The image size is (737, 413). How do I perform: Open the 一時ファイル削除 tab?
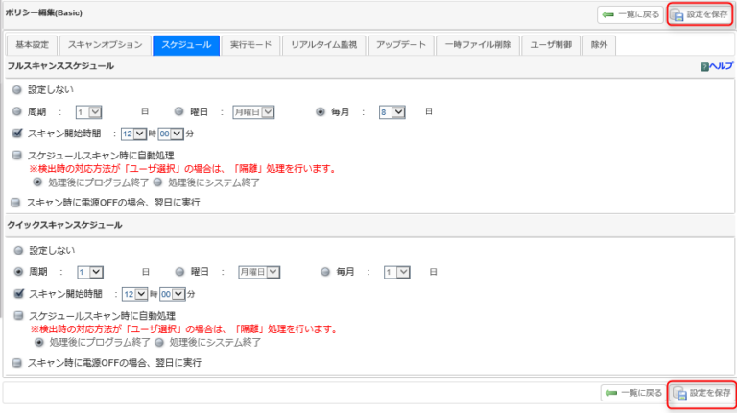point(478,45)
